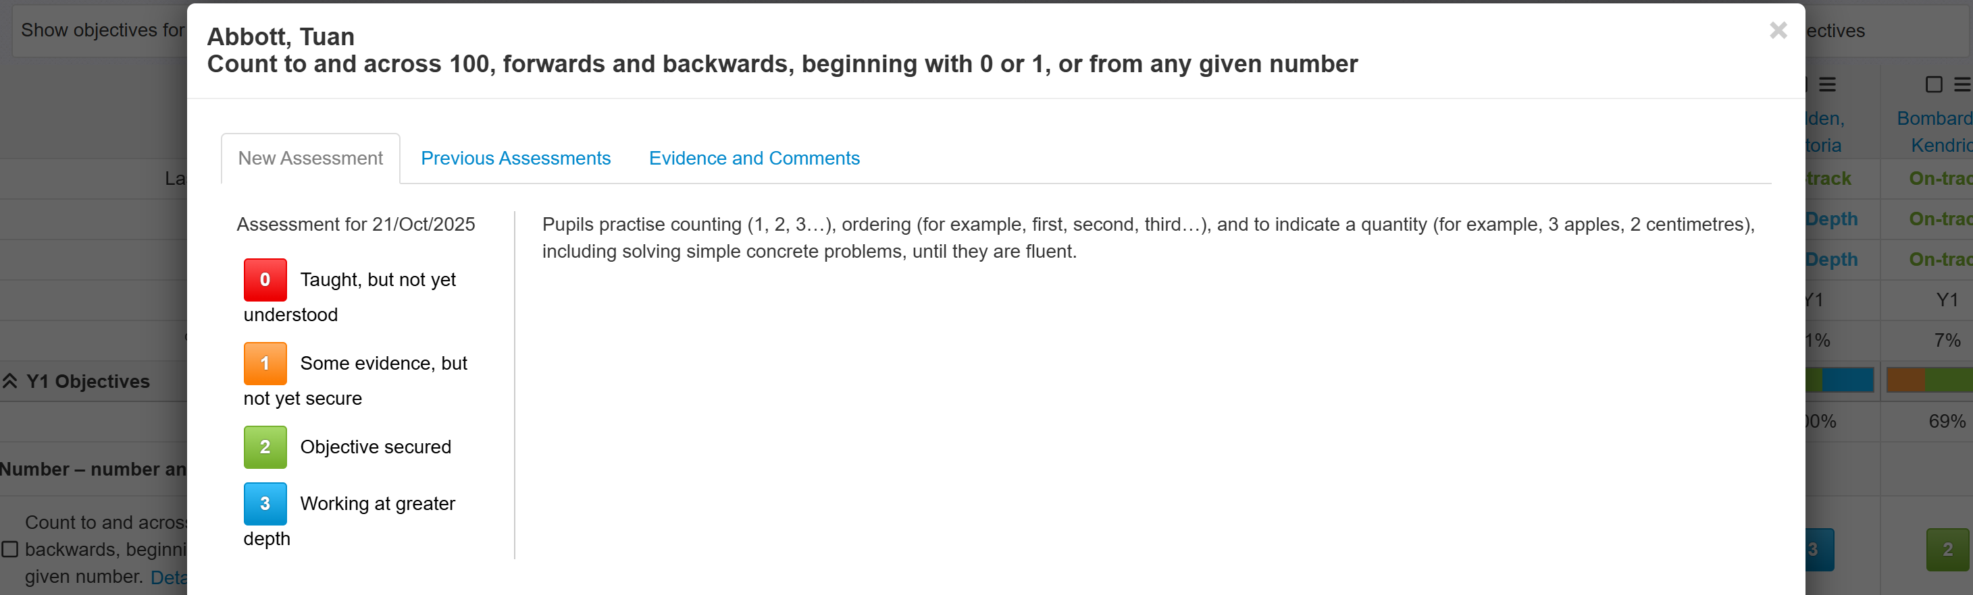
Task: Click blue 3 score in background column
Action: [1818, 549]
